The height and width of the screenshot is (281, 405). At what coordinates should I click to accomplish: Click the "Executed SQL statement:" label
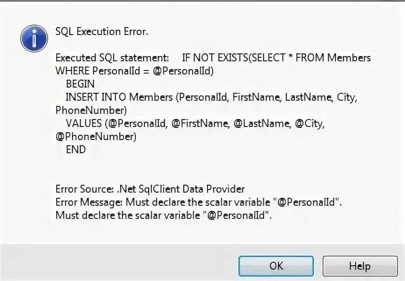click(112, 58)
